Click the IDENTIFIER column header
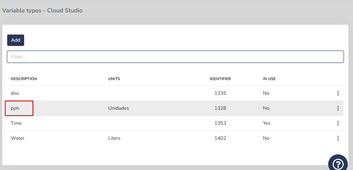This screenshot has height=170, width=353. 220,79
